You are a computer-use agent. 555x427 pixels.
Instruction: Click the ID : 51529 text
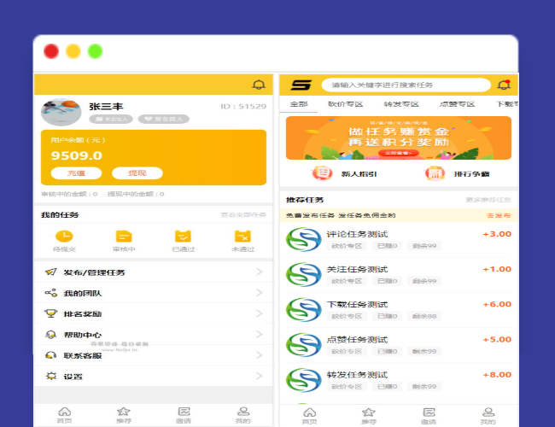tap(243, 107)
